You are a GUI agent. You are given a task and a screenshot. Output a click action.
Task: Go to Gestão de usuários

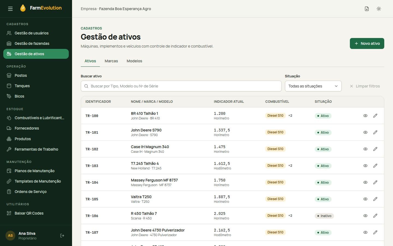pos(36,33)
